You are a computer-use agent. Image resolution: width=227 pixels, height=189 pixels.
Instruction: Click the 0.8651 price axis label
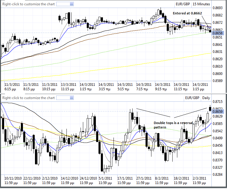click(218, 37)
